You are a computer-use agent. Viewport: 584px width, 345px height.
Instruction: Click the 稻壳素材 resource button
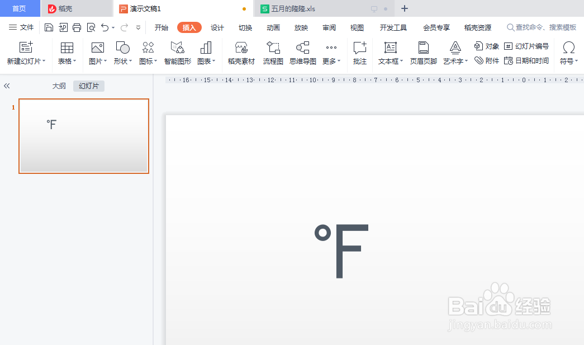point(241,54)
